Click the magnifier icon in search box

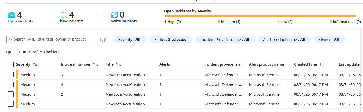(10, 39)
